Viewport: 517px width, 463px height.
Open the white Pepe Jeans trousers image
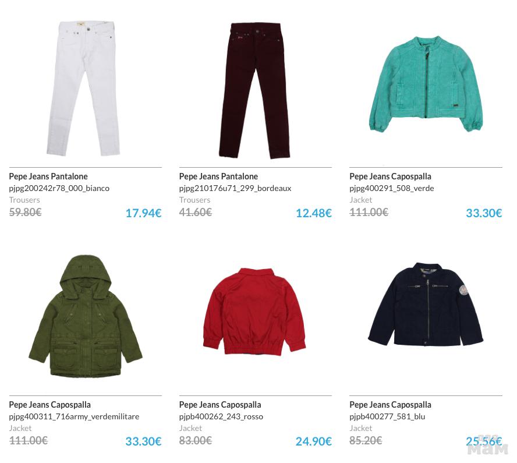pyautogui.click(x=83, y=89)
